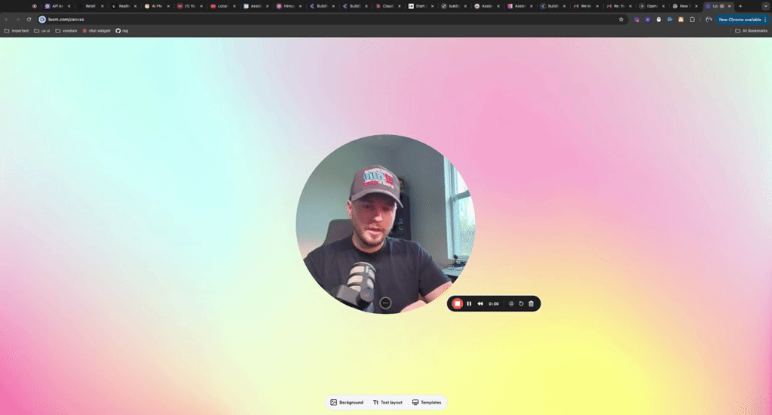
Task: Click the blue recorder extension icon
Action: tap(670, 19)
